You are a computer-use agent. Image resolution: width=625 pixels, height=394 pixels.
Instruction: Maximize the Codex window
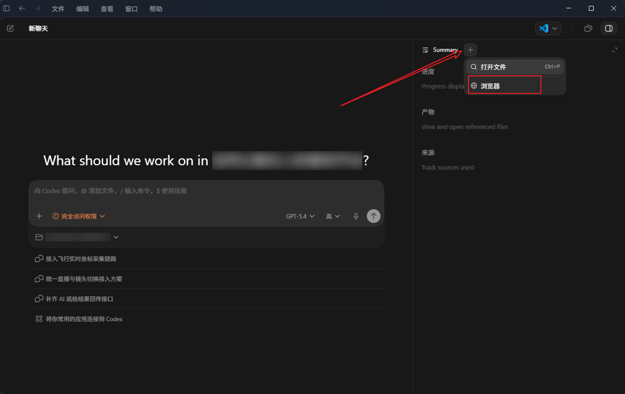591,8
